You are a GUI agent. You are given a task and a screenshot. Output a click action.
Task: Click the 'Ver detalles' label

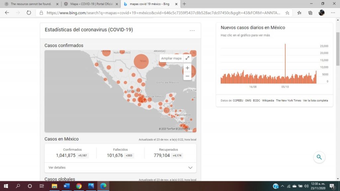57,167
